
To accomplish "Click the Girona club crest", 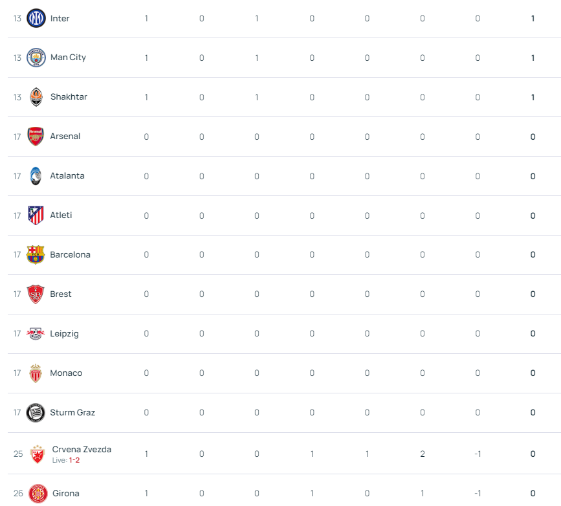I will (x=38, y=494).
